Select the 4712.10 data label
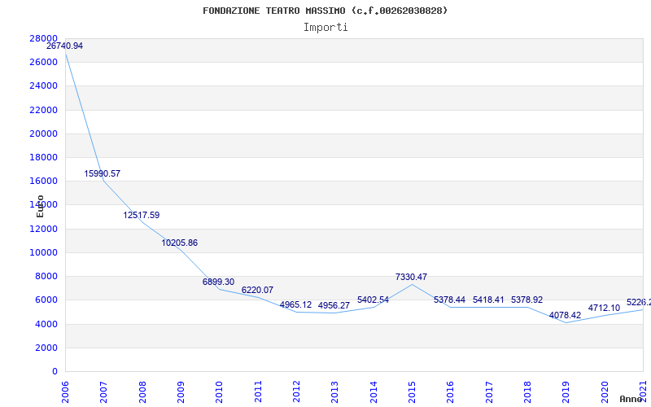 (x=604, y=309)
